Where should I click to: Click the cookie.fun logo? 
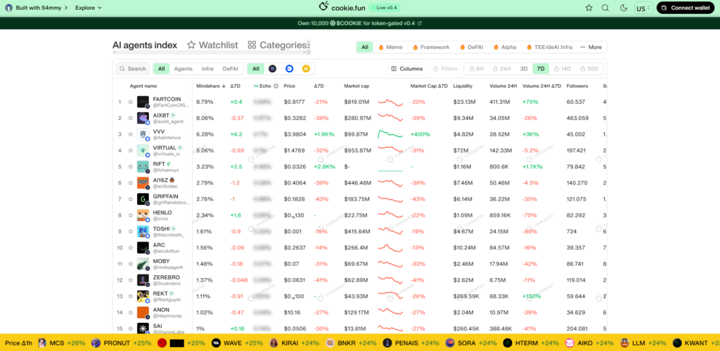pyautogui.click(x=342, y=7)
